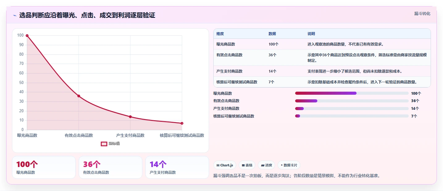This screenshot has width=443, height=191.
Task: Click the progress label 有效点击商品数
Action: (x=226, y=101)
